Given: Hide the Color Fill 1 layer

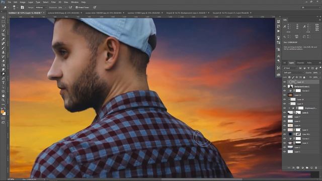Looking at the screenshot, I should click(x=285, y=134).
